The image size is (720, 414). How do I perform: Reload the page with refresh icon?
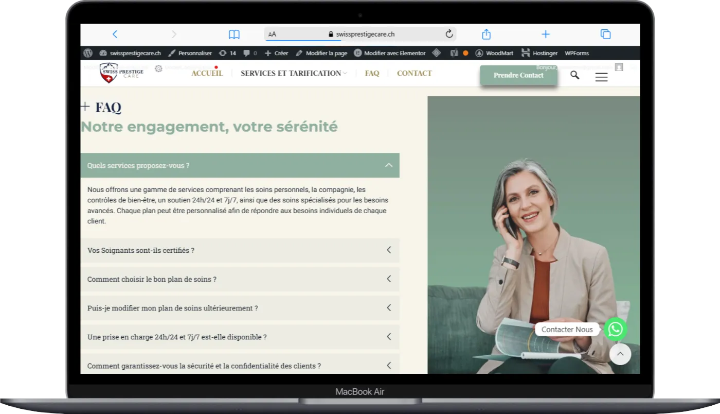pos(449,34)
